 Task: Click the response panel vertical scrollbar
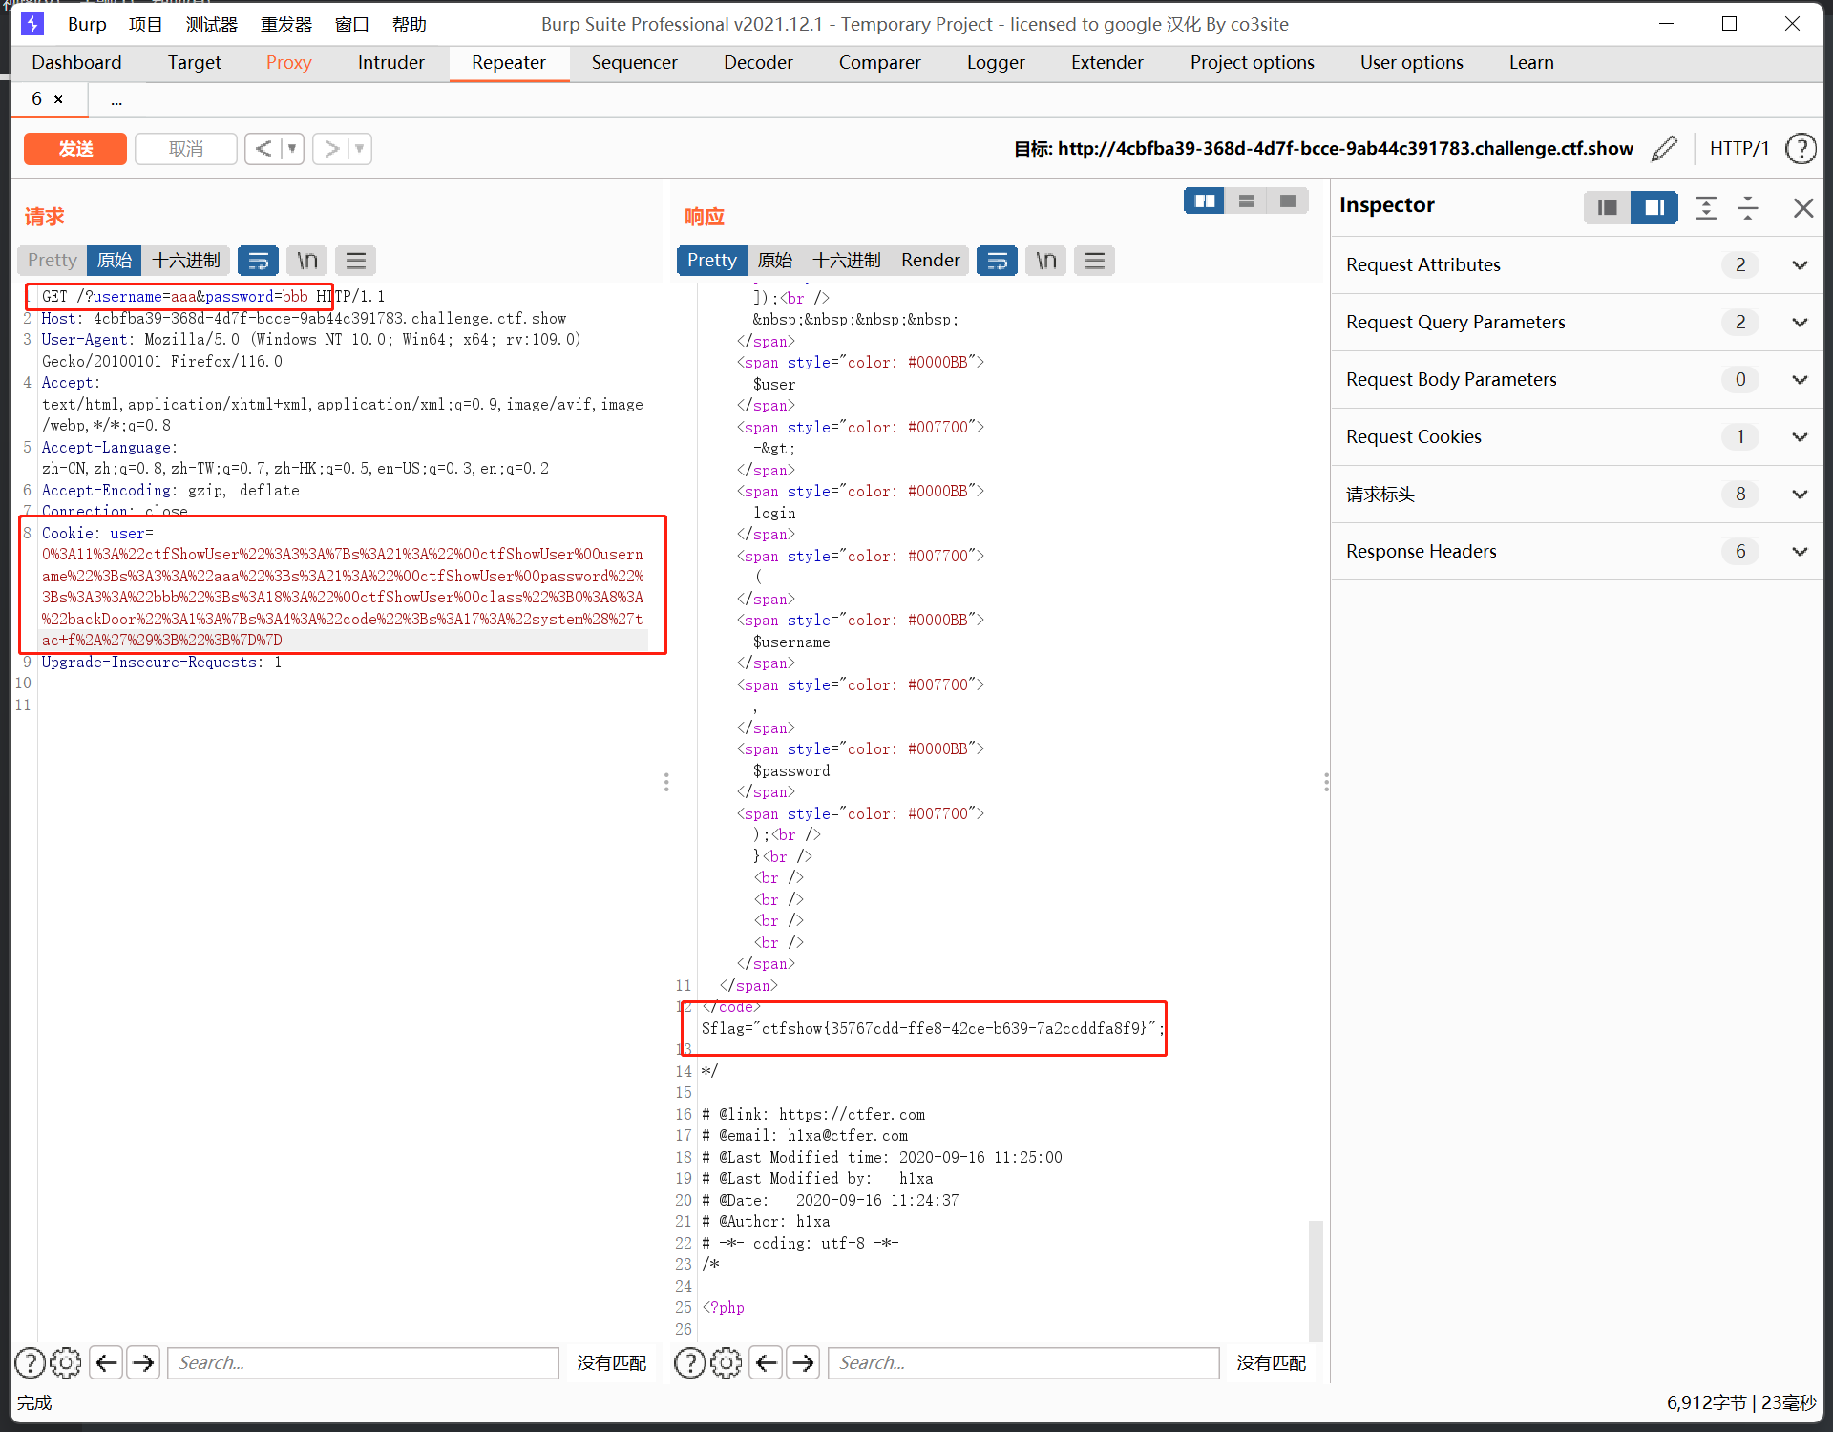tap(1316, 1279)
